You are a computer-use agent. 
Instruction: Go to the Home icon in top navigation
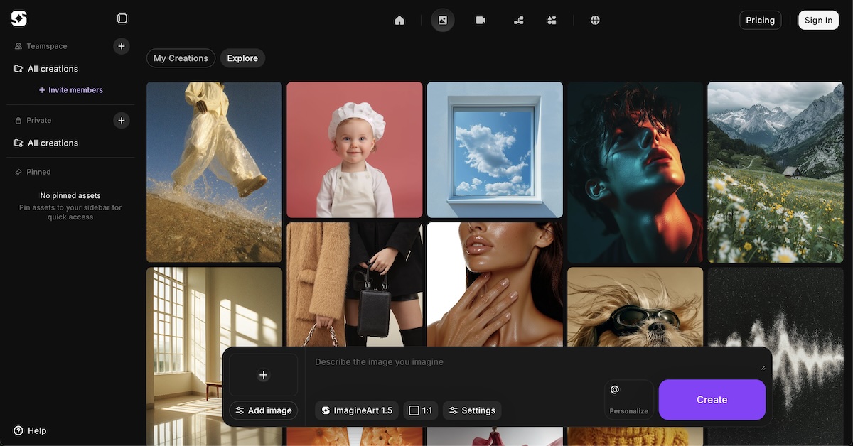point(399,20)
